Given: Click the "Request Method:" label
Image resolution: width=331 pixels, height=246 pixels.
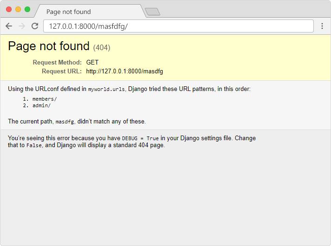Looking at the screenshot, I should 57,62.
